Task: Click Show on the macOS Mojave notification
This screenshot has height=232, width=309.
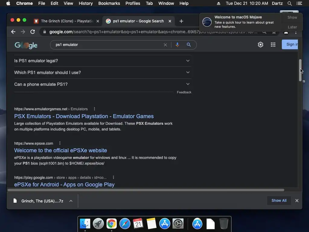Action: [292, 17]
